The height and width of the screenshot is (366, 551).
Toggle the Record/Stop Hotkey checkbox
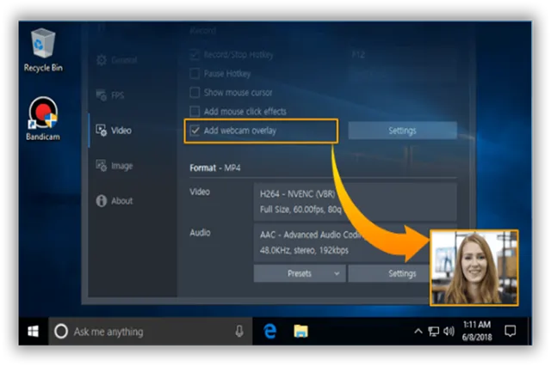coord(195,55)
